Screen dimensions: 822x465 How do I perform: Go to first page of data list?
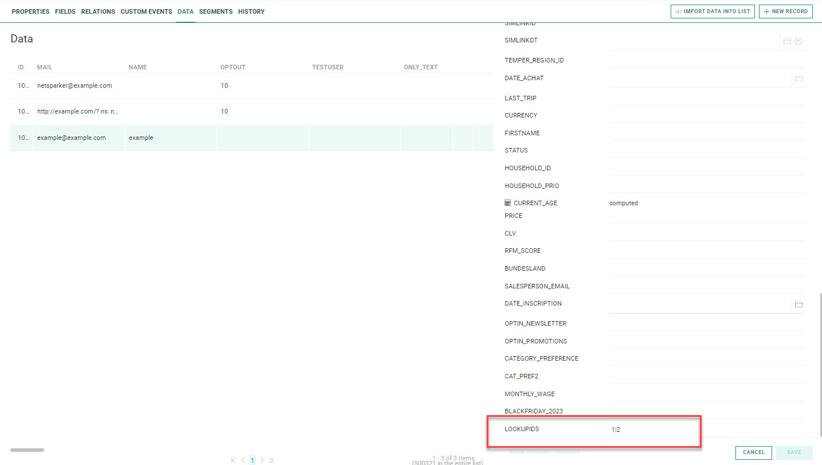click(233, 460)
